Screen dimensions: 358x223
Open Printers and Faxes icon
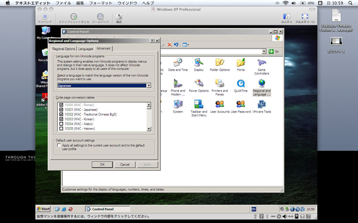pyautogui.click(x=220, y=87)
